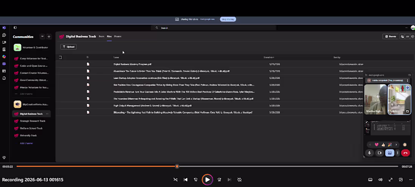Open the Lean Startup pdf file
The width and height of the screenshot is (415, 187).
click(157, 78)
